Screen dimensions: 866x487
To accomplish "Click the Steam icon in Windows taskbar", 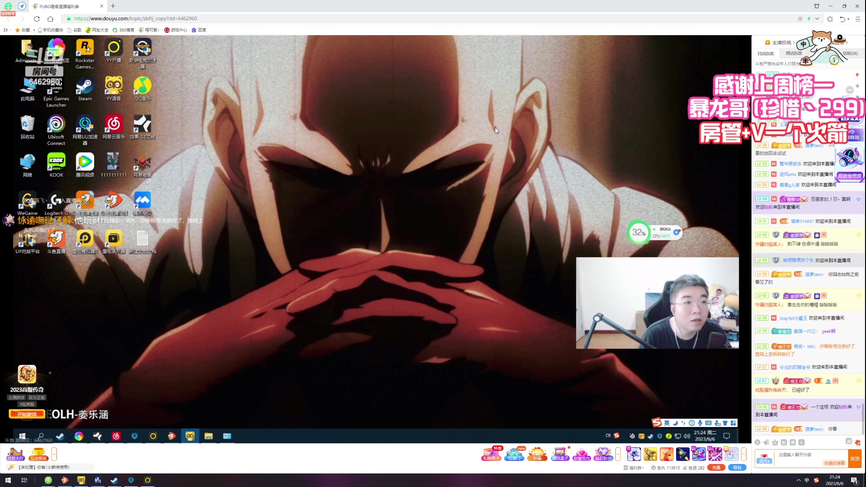I will tap(114, 480).
